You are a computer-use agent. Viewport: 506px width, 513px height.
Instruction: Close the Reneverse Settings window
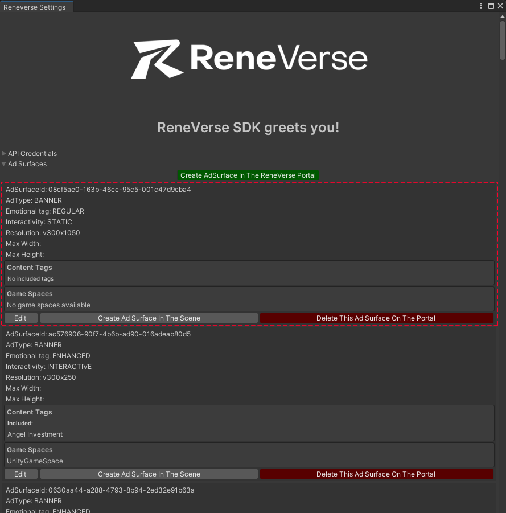tap(500, 6)
